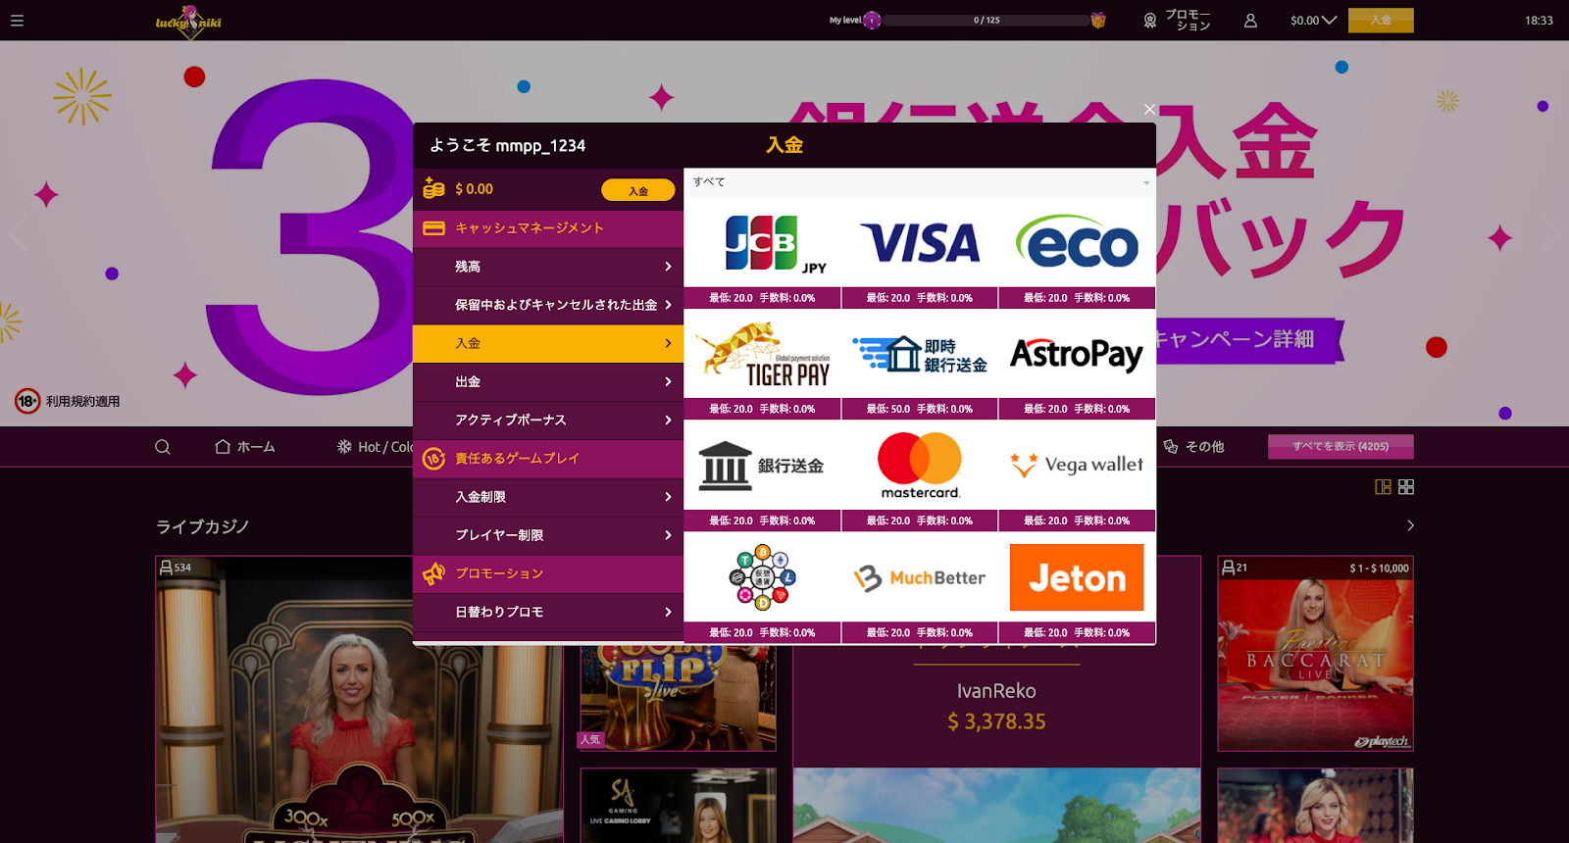Go to the ホーム tab

245,447
